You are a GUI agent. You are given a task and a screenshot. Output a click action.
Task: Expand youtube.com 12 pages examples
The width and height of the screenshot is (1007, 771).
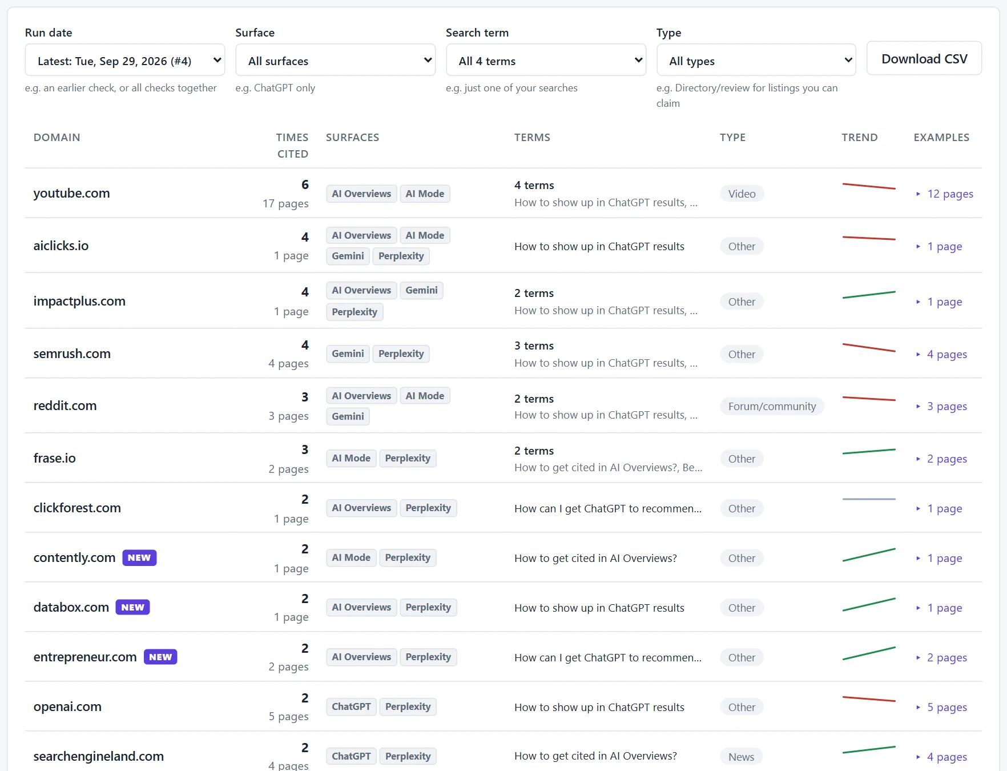coord(944,194)
